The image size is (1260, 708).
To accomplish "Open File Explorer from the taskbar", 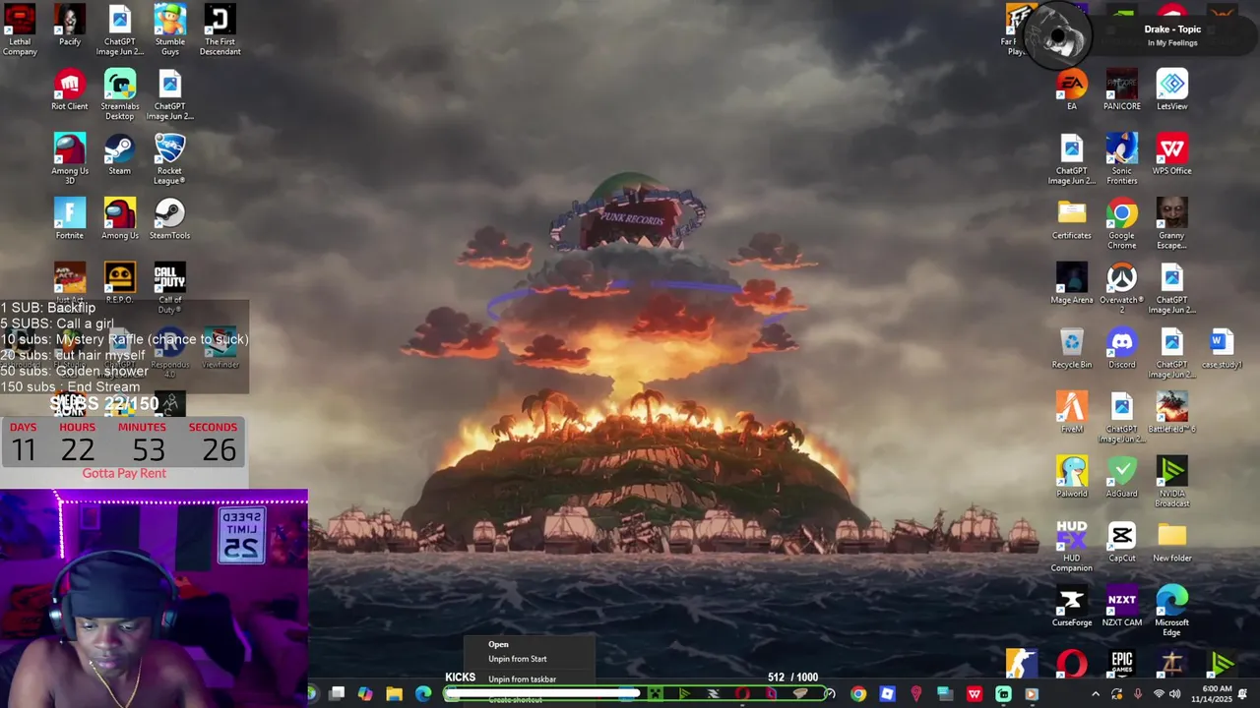I will coord(394,694).
